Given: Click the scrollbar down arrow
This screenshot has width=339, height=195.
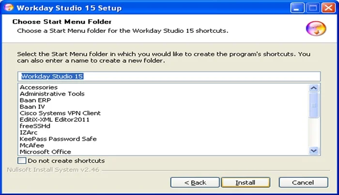Looking at the screenshot, I should pos(314,151).
